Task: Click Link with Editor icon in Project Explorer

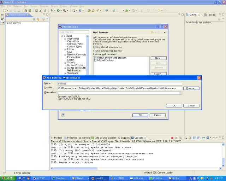Action: [x=38, y=19]
